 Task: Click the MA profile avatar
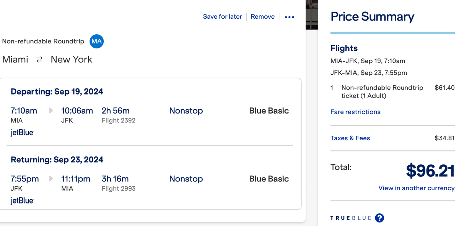point(96,41)
